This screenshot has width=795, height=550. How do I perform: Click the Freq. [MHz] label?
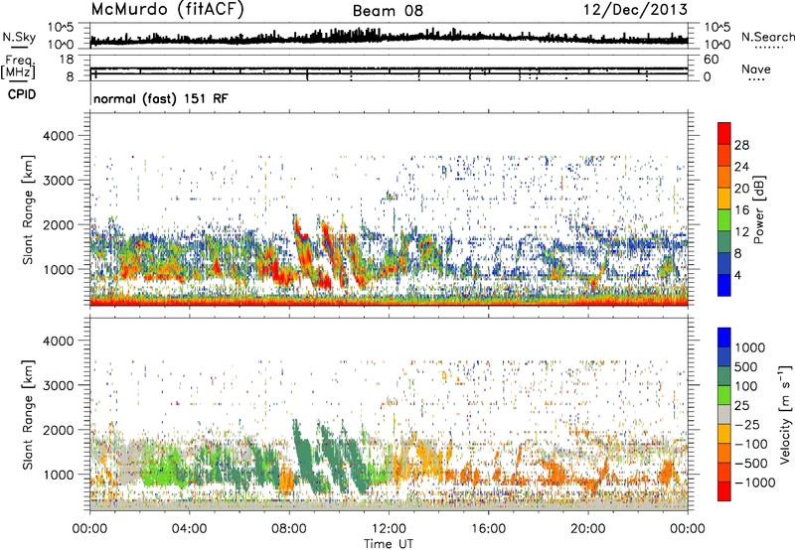pyautogui.click(x=18, y=68)
